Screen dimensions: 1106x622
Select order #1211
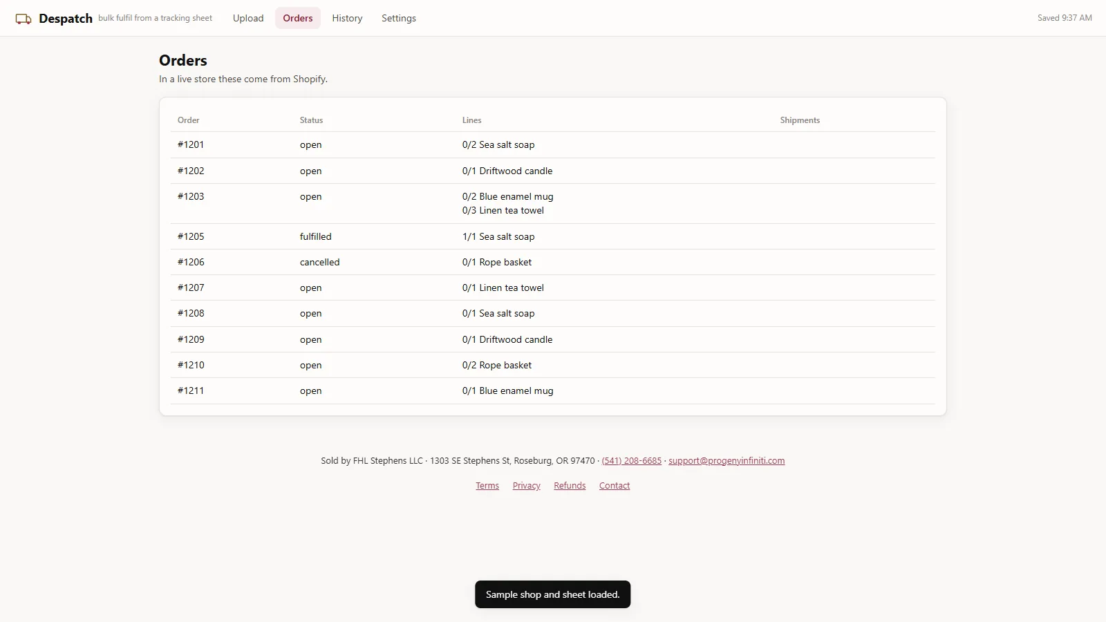tap(191, 390)
